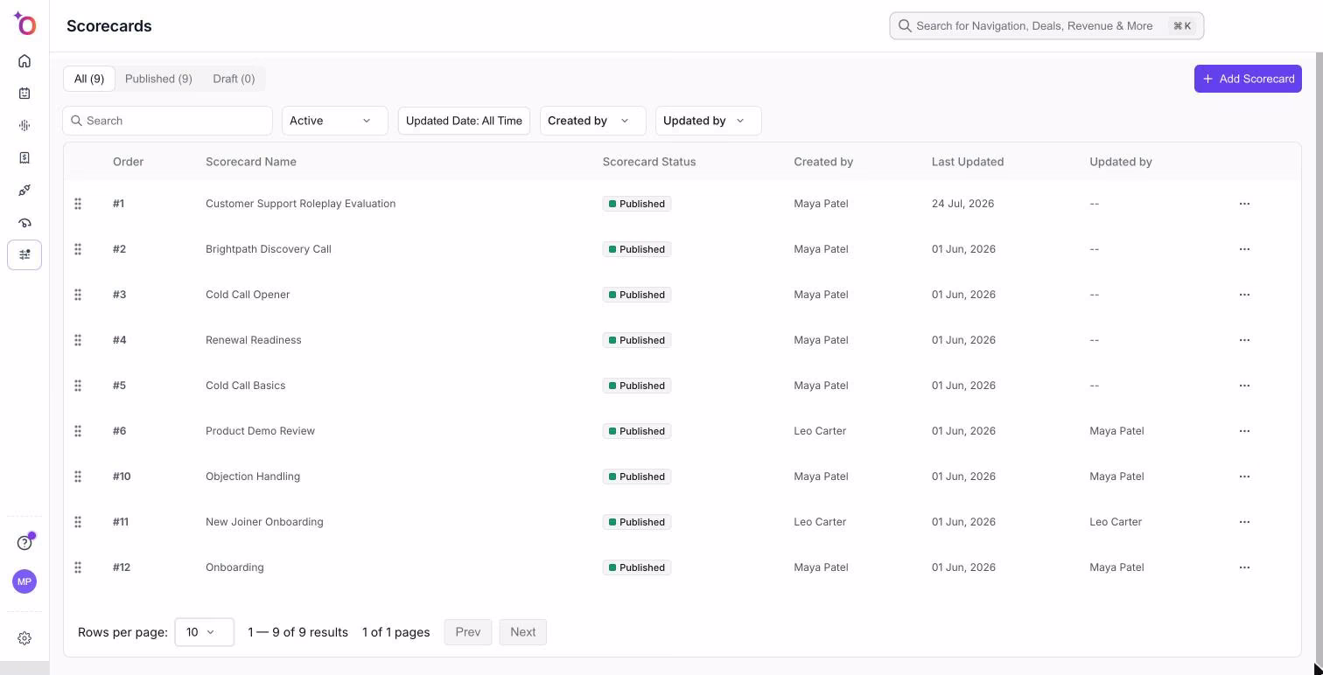This screenshot has width=1323, height=675.
Task: Open help question mark icon
Action: point(24,543)
